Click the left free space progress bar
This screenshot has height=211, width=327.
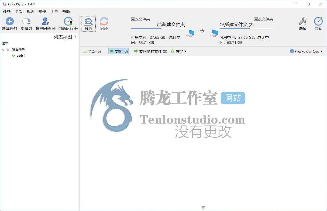(x=158, y=28)
